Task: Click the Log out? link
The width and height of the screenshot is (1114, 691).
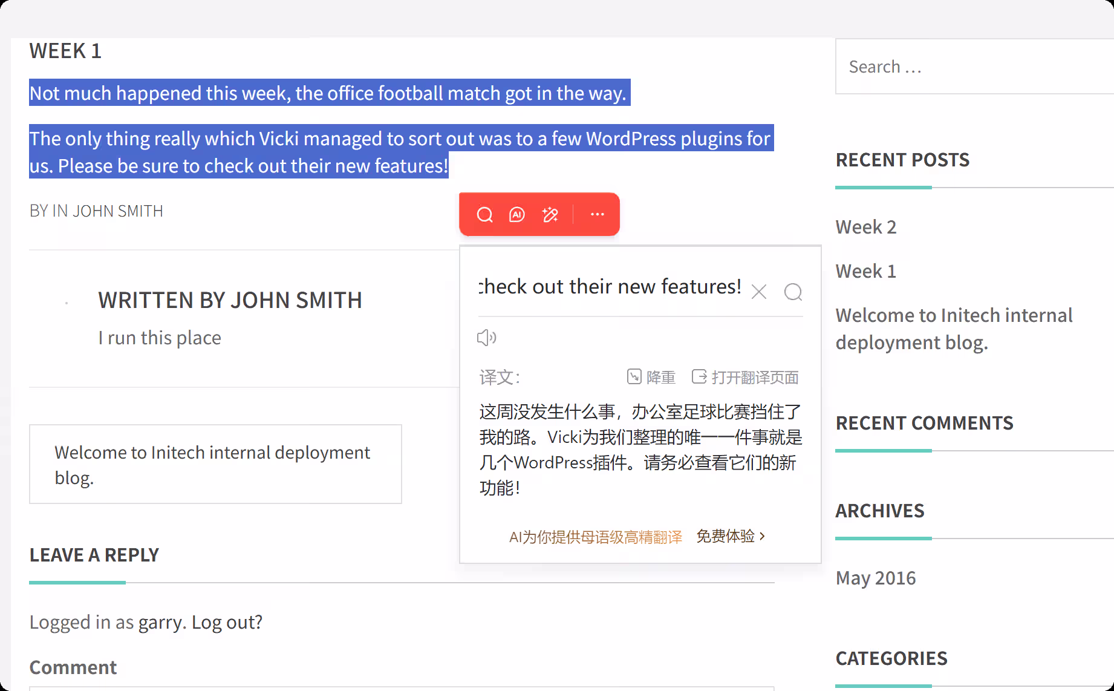Action: tap(227, 622)
